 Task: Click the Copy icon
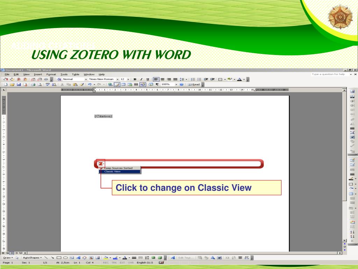pyautogui.click(x=69, y=85)
